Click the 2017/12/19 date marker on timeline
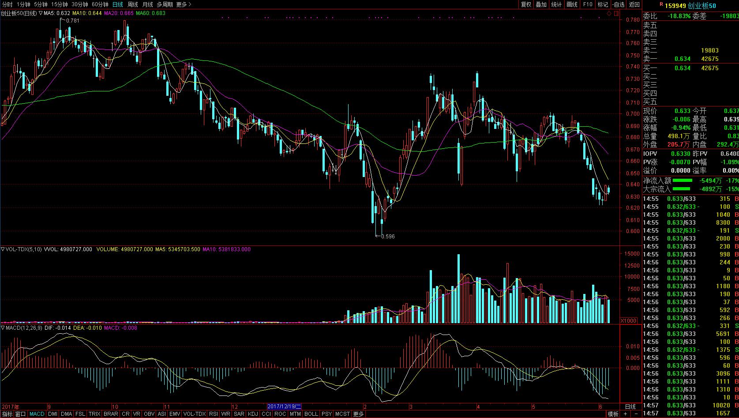Image resolution: width=739 pixels, height=418 pixels. 285,406
